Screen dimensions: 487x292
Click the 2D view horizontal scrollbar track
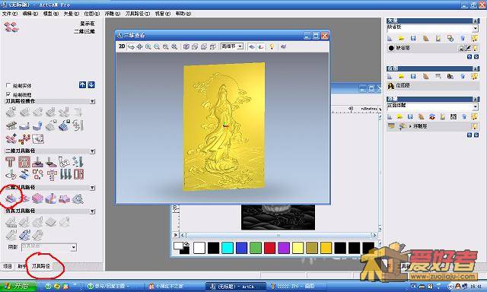(279, 235)
